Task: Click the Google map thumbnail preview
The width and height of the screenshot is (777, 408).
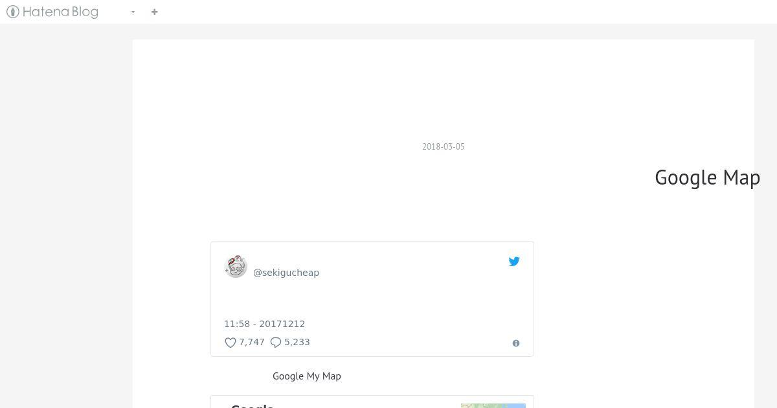Action: tap(493, 405)
